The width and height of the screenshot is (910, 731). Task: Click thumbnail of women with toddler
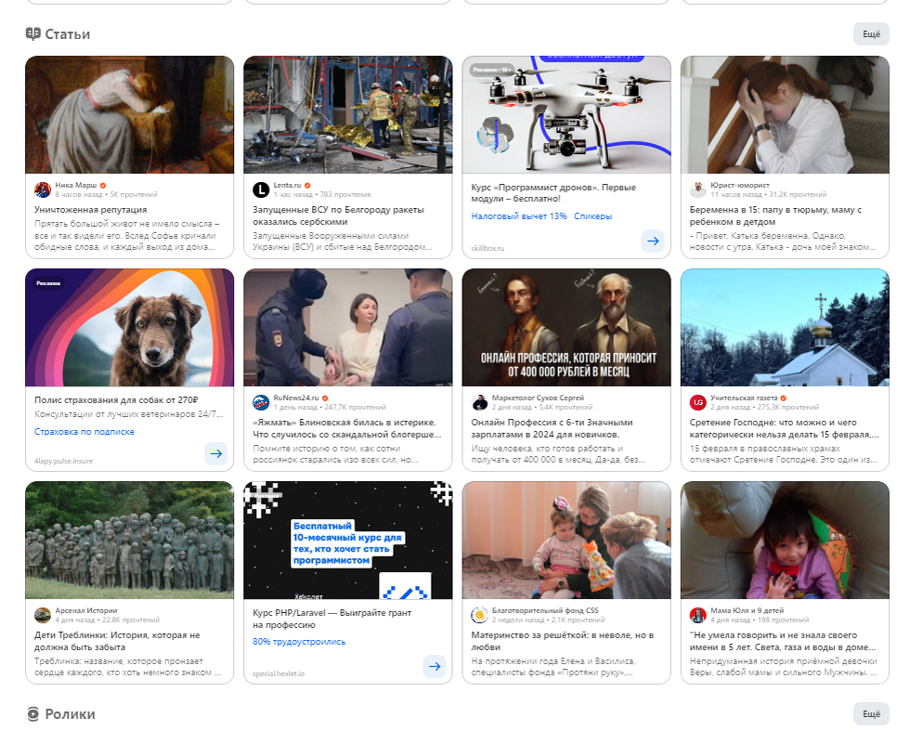(566, 540)
